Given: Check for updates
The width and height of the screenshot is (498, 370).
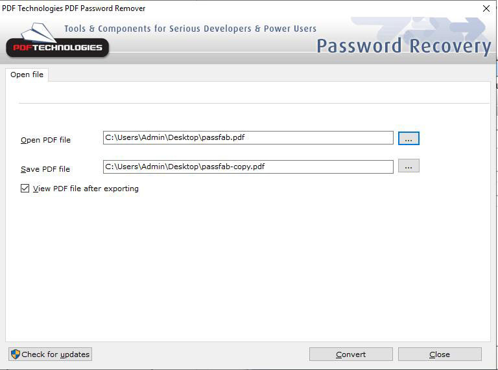Looking at the screenshot, I should (50, 354).
